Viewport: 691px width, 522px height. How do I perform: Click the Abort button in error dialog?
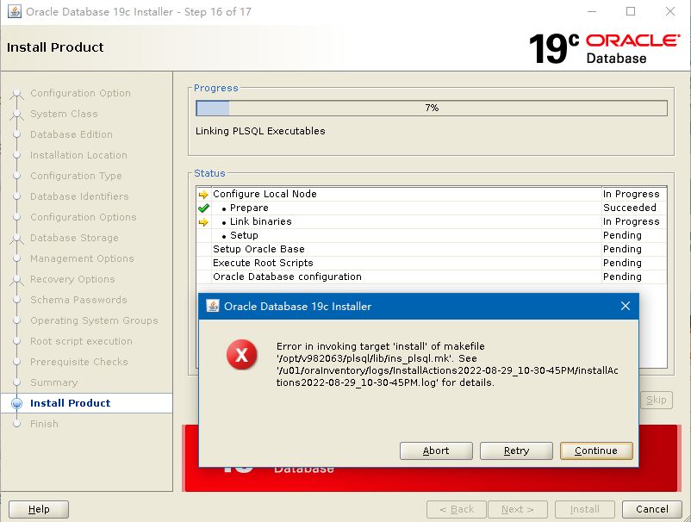pos(436,451)
